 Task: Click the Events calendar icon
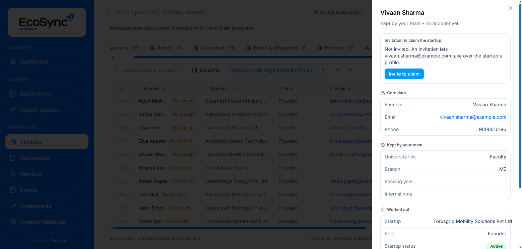(x=13, y=190)
